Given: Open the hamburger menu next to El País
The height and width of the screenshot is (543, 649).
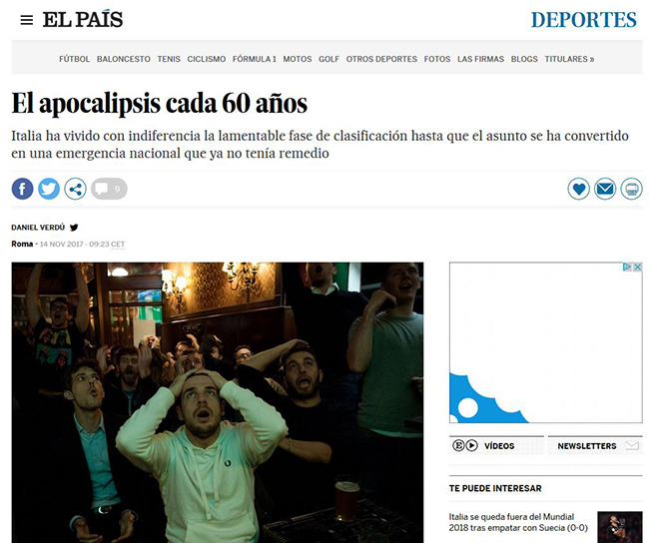Looking at the screenshot, I should pos(27,20).
